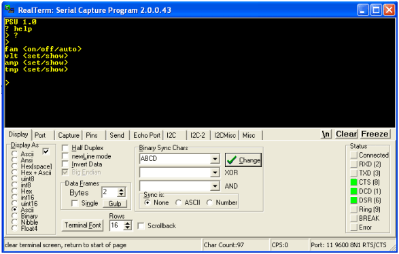This screenshot has height=254, width=399.
Task: Select Nibble display mode
Action: [14, 222]
